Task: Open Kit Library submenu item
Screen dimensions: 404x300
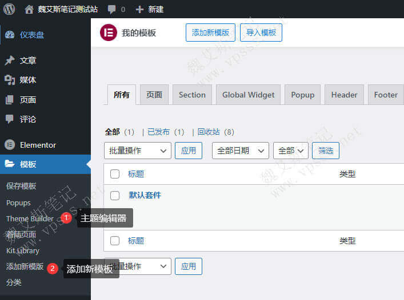Action: click(23, 250)
